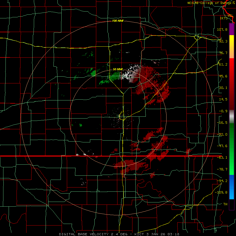Click the TH label on the scale
Viewport: 236px width, 236px height.
[225, 204]
